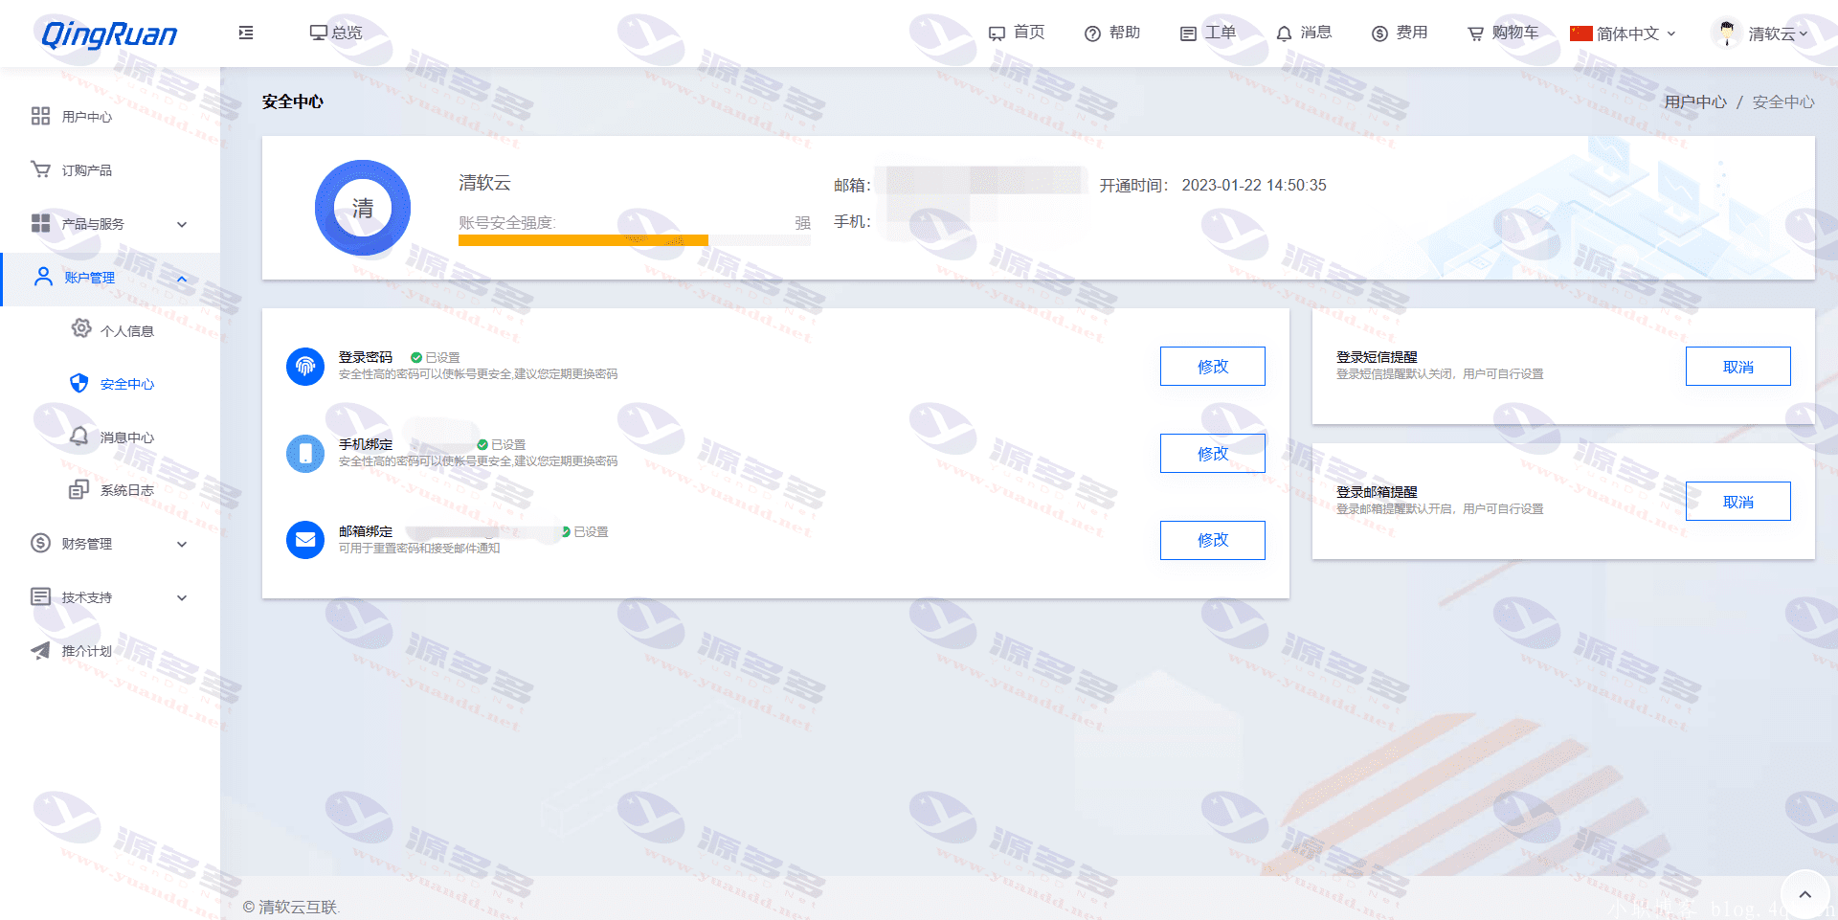Collapse the sidebar with the menu-fold icon
The height and width of the screenshot is (920, 1838).
[246, 33]
